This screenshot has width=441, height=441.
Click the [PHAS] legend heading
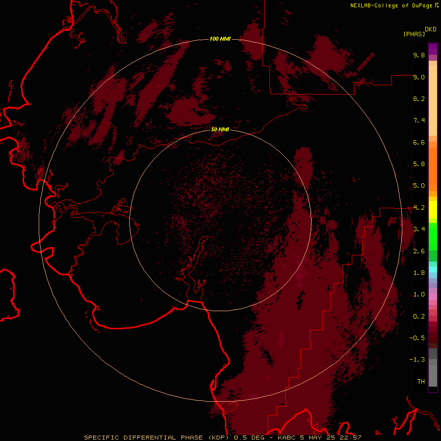pos(414,34)
